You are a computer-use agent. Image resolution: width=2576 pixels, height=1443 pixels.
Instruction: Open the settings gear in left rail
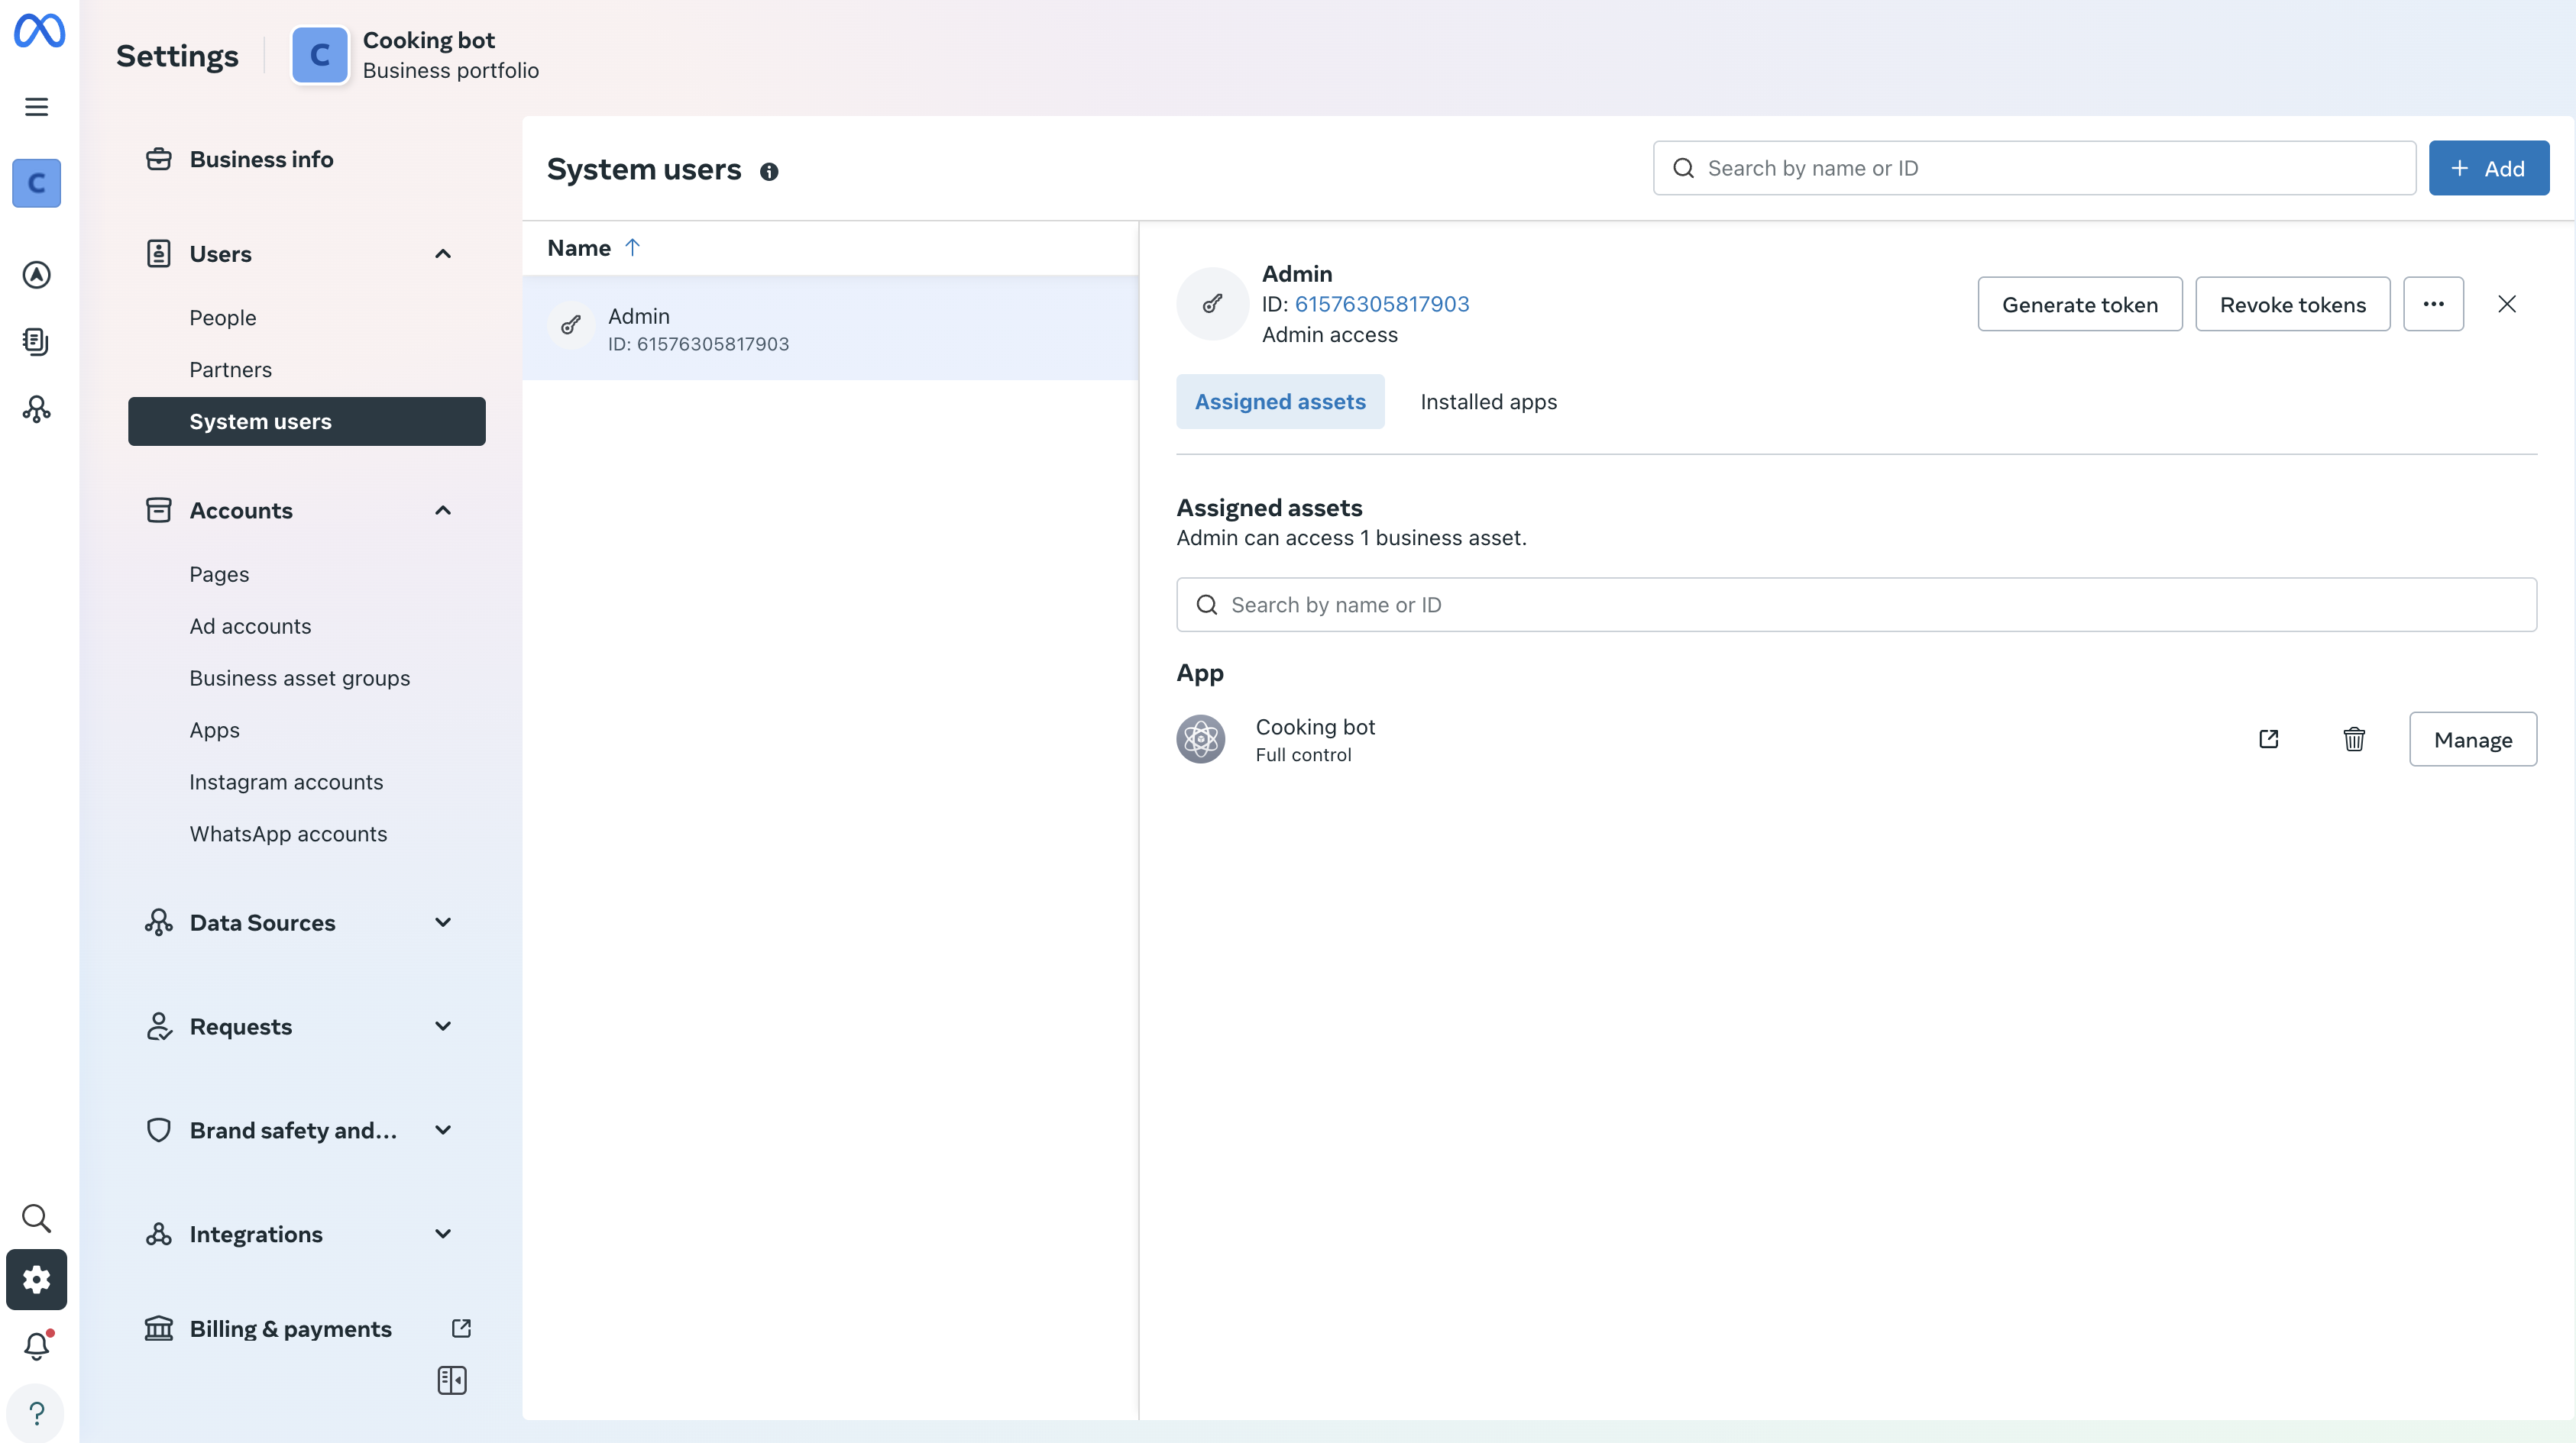[37, 1279]
